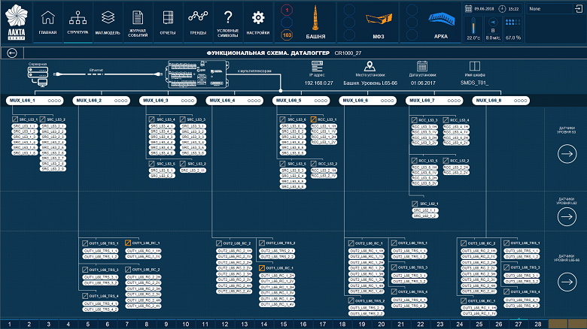The height and width of the screenshot is (329, 587).
Task: Click channel RCC_L63_1_1H
Action: click(324, 126)
